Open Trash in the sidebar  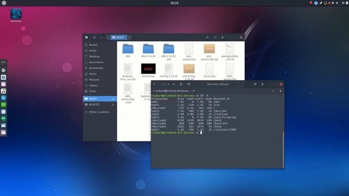click(100, 91)
